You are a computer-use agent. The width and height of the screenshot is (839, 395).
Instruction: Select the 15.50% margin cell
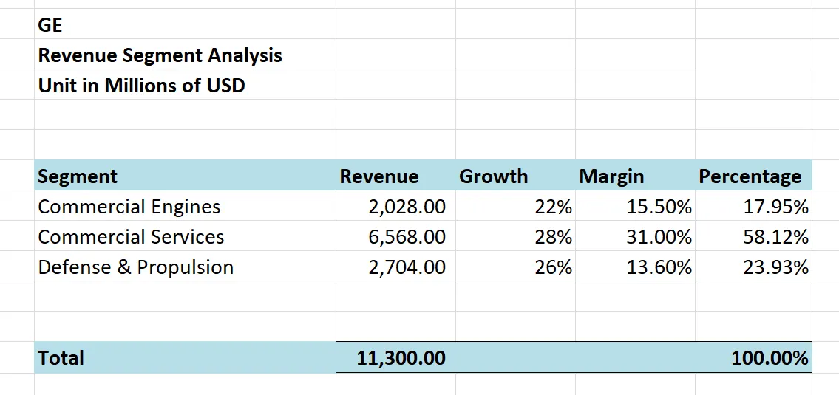659,207
